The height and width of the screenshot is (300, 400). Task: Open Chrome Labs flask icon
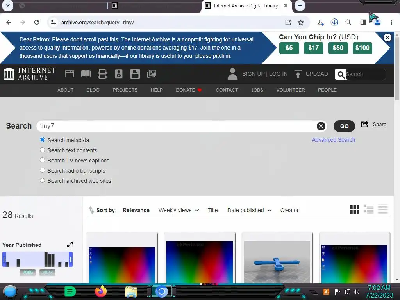click(320, 22)
